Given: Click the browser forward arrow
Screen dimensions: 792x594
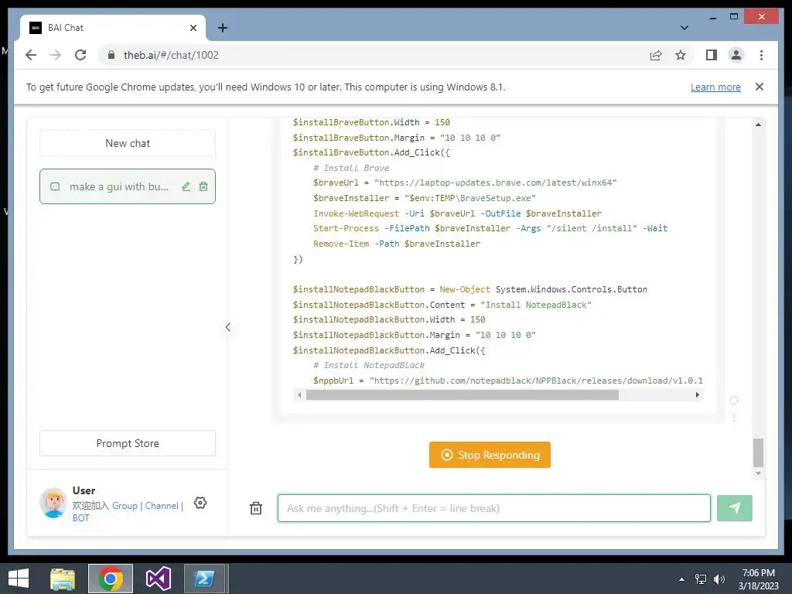Looking at the screenshot, I should click(x=56, y=55).
